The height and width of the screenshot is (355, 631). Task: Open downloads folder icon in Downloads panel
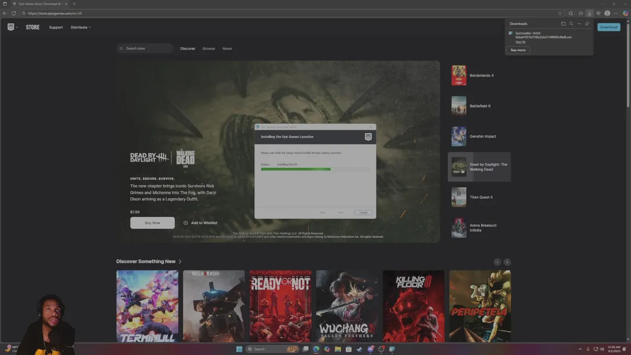(x=563, y=24)
